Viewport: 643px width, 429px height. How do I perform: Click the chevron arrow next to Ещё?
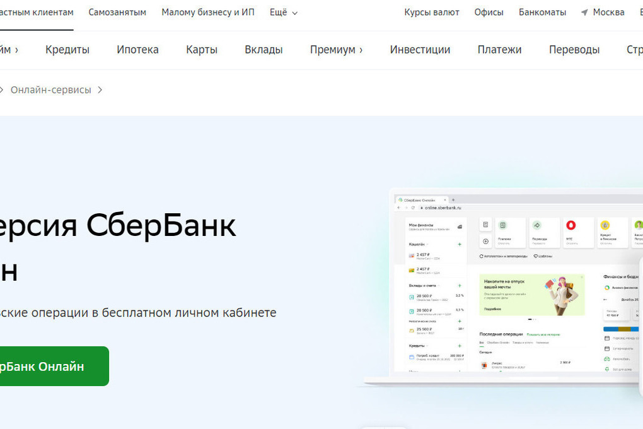(294, 13)
